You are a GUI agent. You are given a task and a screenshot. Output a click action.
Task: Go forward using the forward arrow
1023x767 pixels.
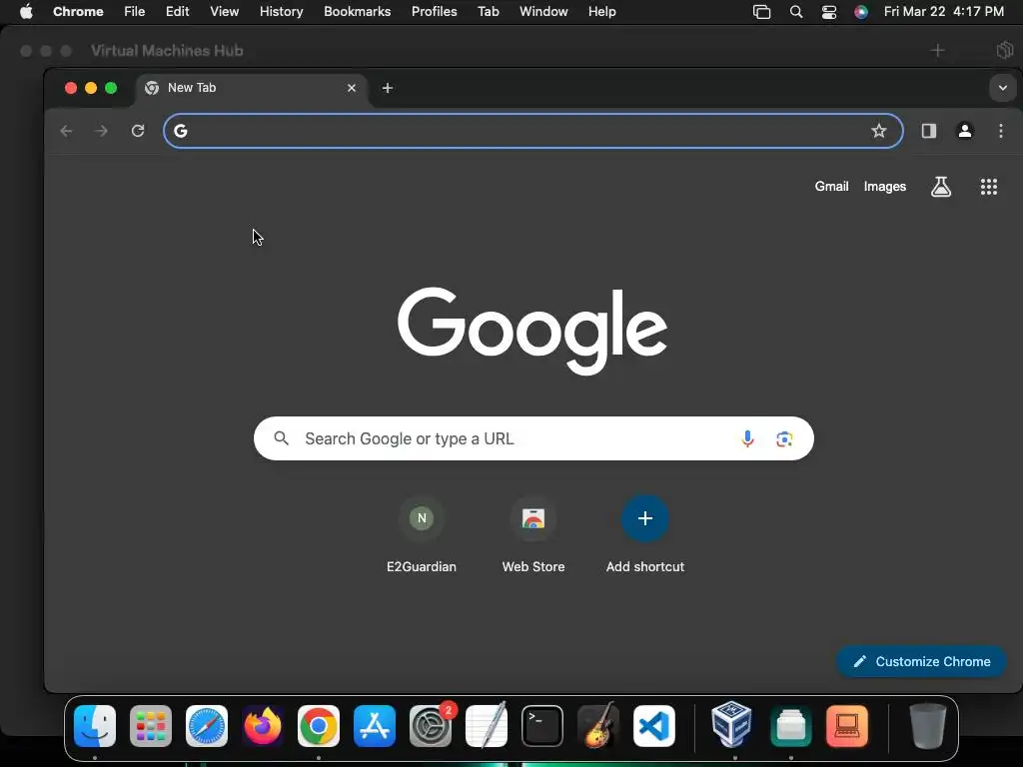[x=101, y=131]
